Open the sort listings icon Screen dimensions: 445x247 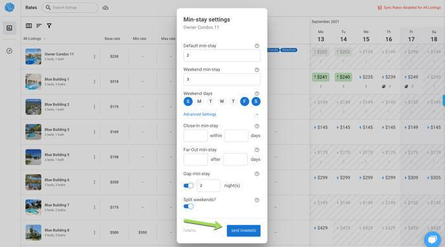(39, 26)
